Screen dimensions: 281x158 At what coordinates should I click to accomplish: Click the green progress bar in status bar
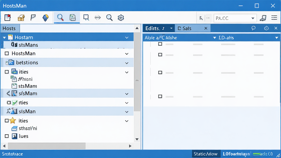pyautogui.click(x=257, y=154)
